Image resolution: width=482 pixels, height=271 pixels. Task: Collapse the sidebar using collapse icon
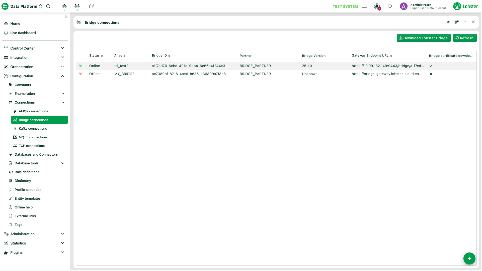click(x=66, y=17)
